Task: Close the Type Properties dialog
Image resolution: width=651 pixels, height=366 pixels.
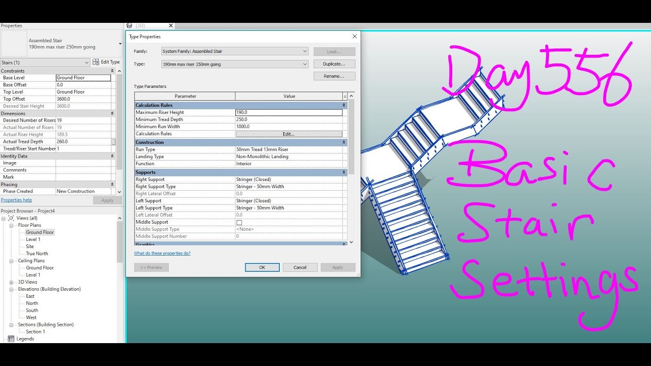Action: pos(354,37)
